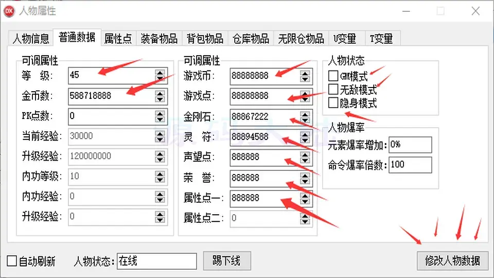Increase 游戏币 with the up spinner arrow
Viewport: 494px width, 278px height.
[305, 73]
